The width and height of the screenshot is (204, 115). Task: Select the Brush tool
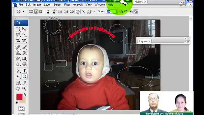24,47
